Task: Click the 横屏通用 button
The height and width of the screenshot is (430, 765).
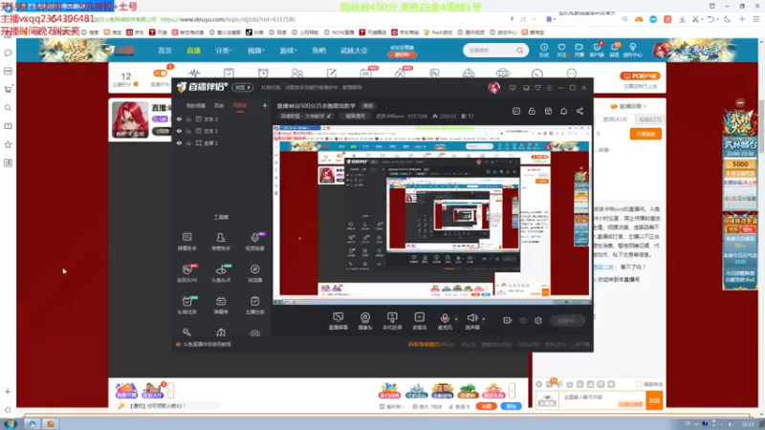Action: 355,116
